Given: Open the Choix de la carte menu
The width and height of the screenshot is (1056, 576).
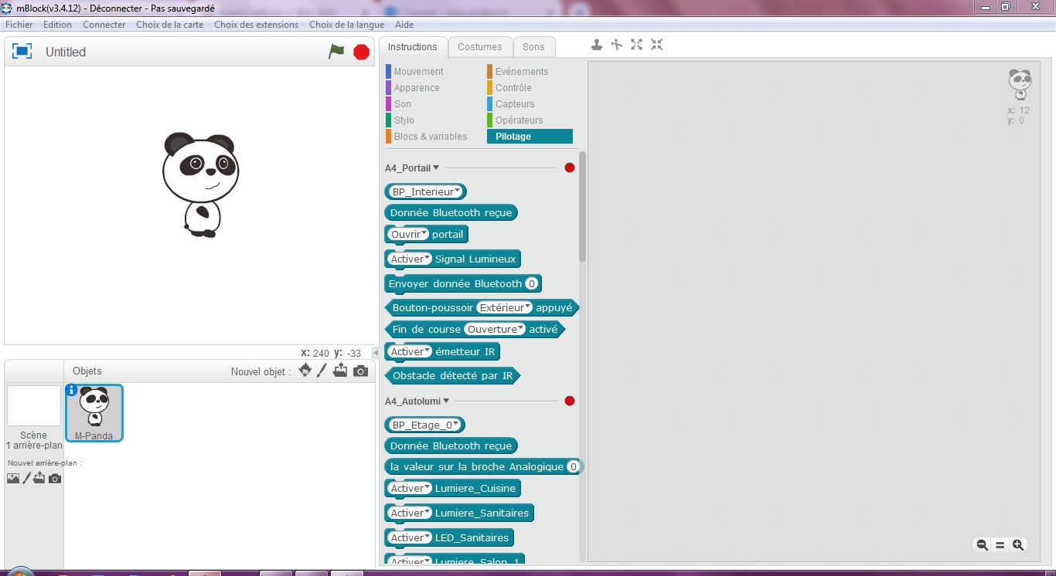Looking at the screenshot, I should coord(169,25).
